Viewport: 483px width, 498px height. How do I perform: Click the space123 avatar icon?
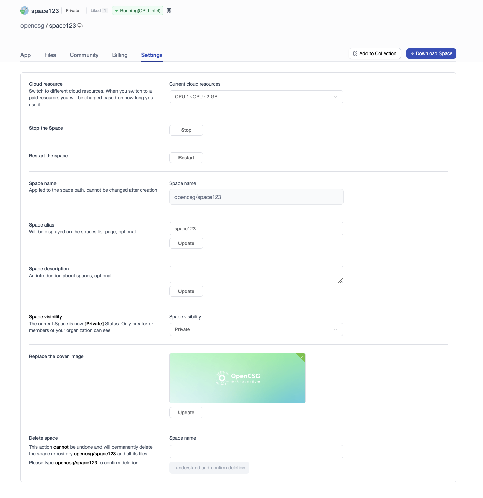pyautogui.click(x=24, y=10)
